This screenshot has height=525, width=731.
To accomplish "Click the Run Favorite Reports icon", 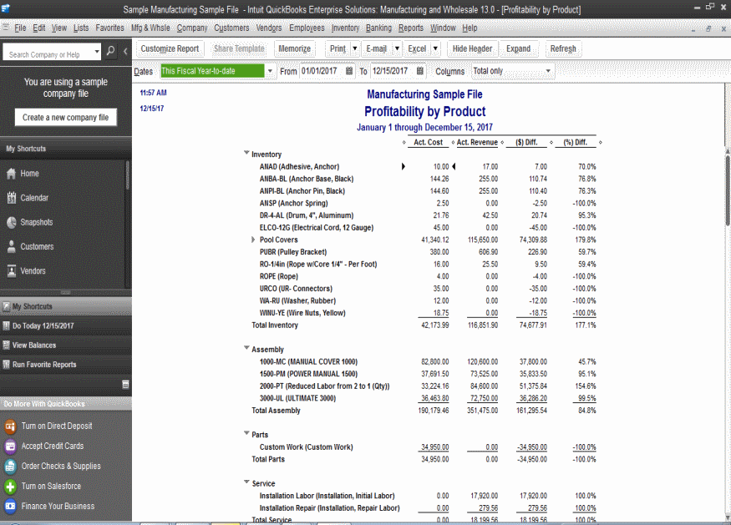I will point(6,364).
